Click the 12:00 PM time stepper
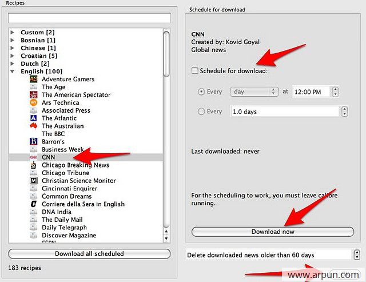 point(336,92)
